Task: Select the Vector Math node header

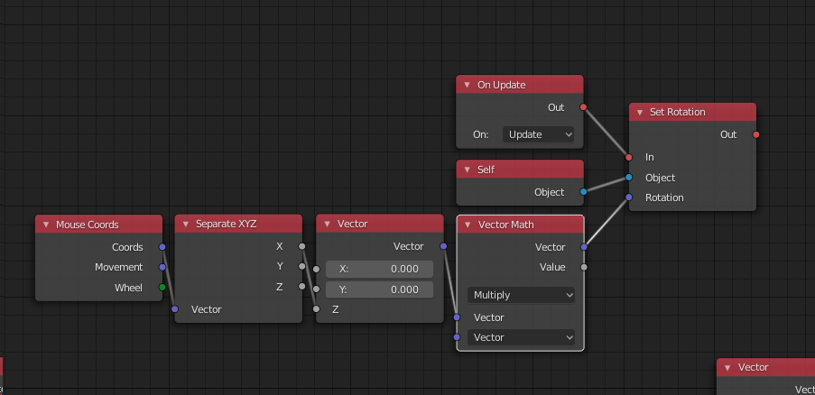Action: coord(520,225)
